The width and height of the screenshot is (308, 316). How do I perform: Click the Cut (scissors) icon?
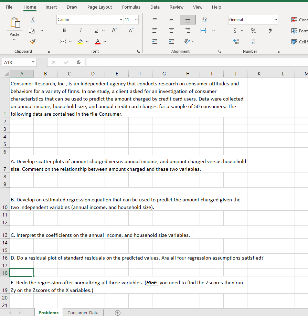pyautogui.click(x=33, y=20)
